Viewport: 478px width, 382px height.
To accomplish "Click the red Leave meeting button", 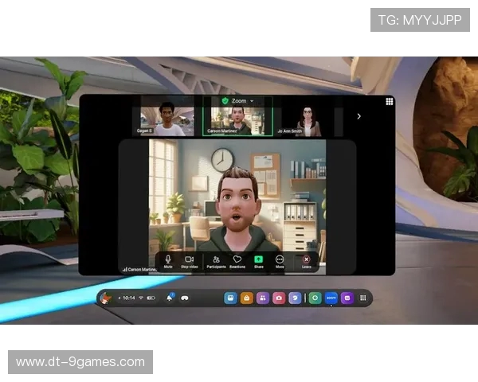I will (306, 261).
